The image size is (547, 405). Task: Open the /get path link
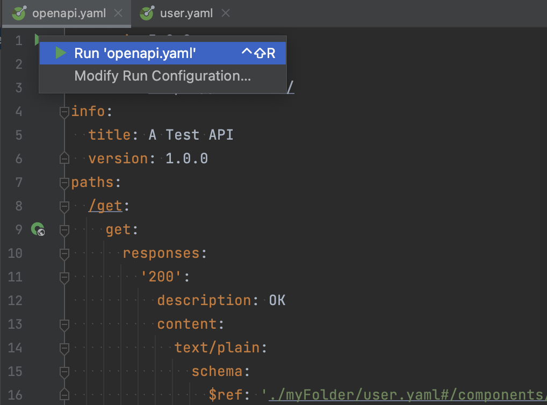[105, 206]
